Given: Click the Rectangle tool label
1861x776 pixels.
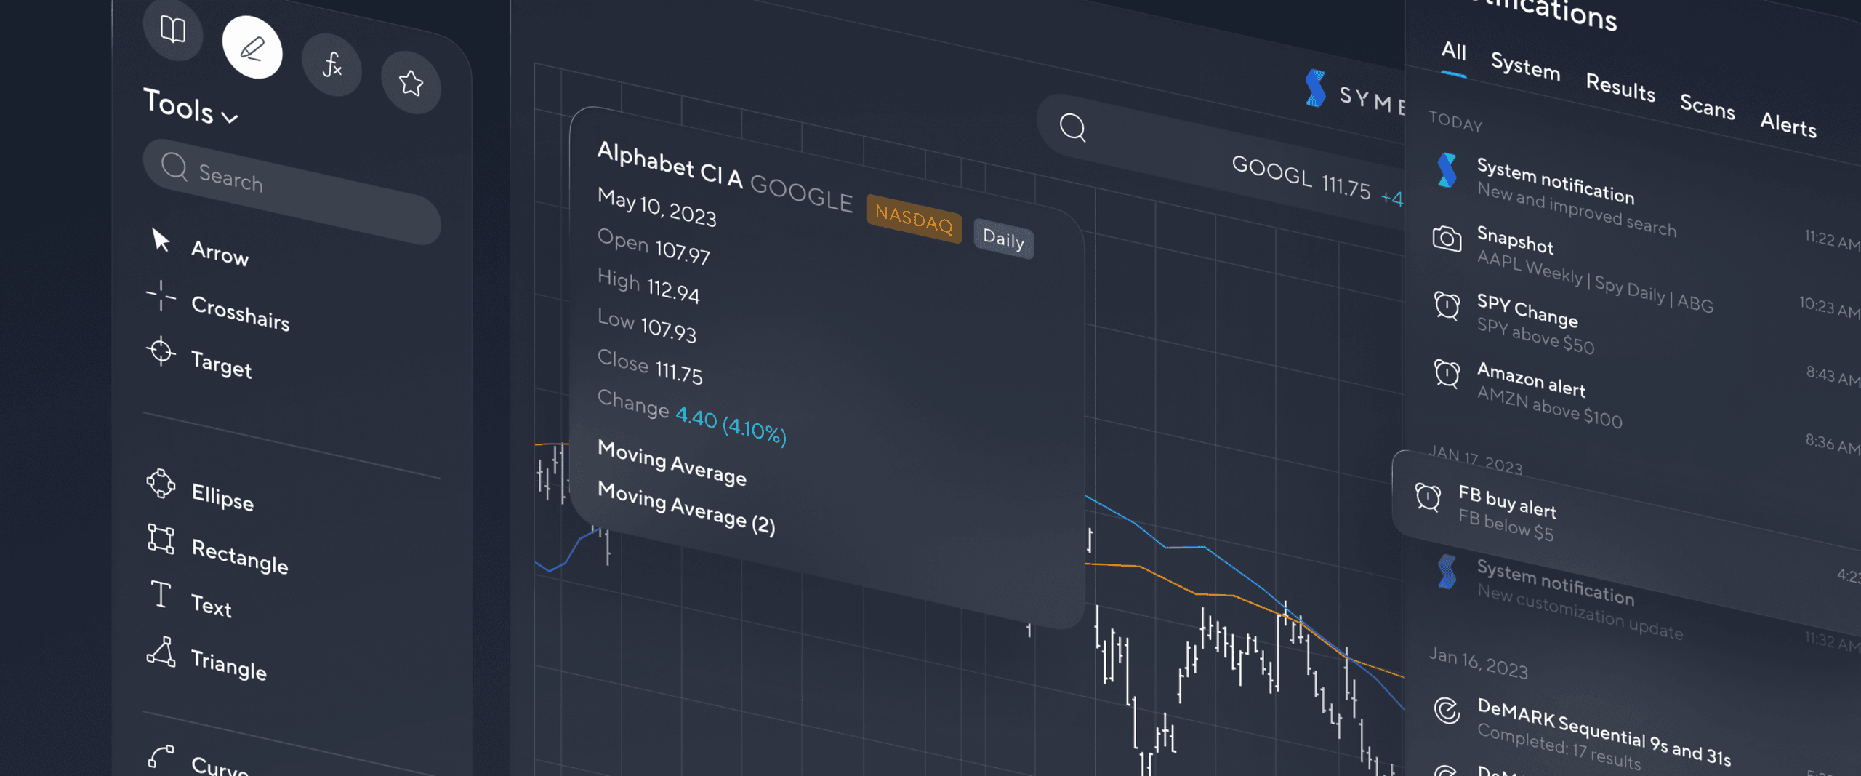Looking at the screenshot, I should (240, 556).
